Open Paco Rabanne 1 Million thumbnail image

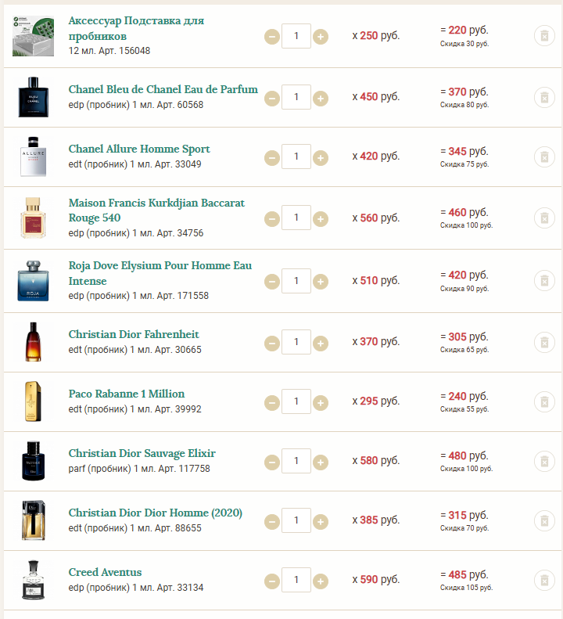tap(33, 401)
